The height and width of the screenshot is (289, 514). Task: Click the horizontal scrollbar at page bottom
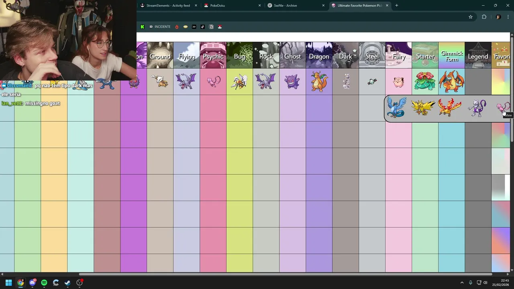(286, 274)
